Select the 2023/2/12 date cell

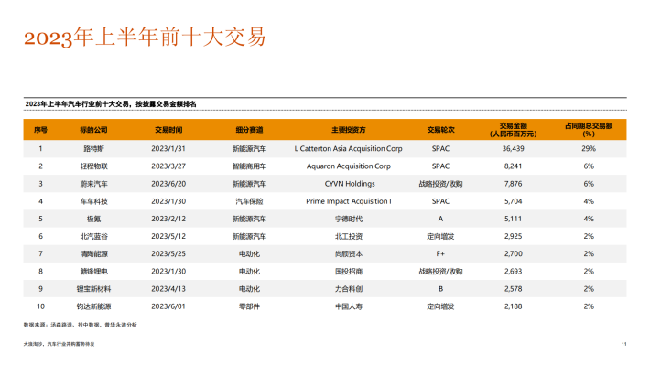point(168,219)
